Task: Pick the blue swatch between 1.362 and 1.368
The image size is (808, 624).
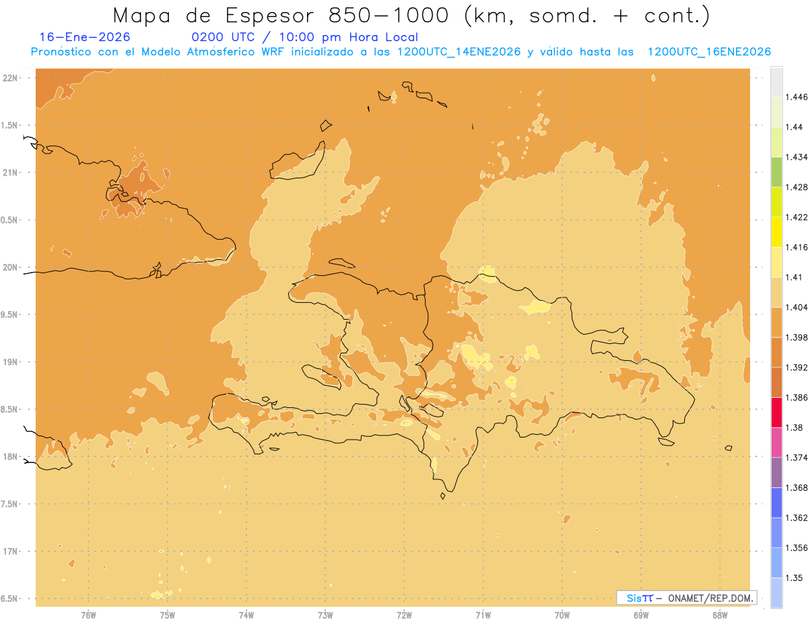Action: [x=776, y=503]
